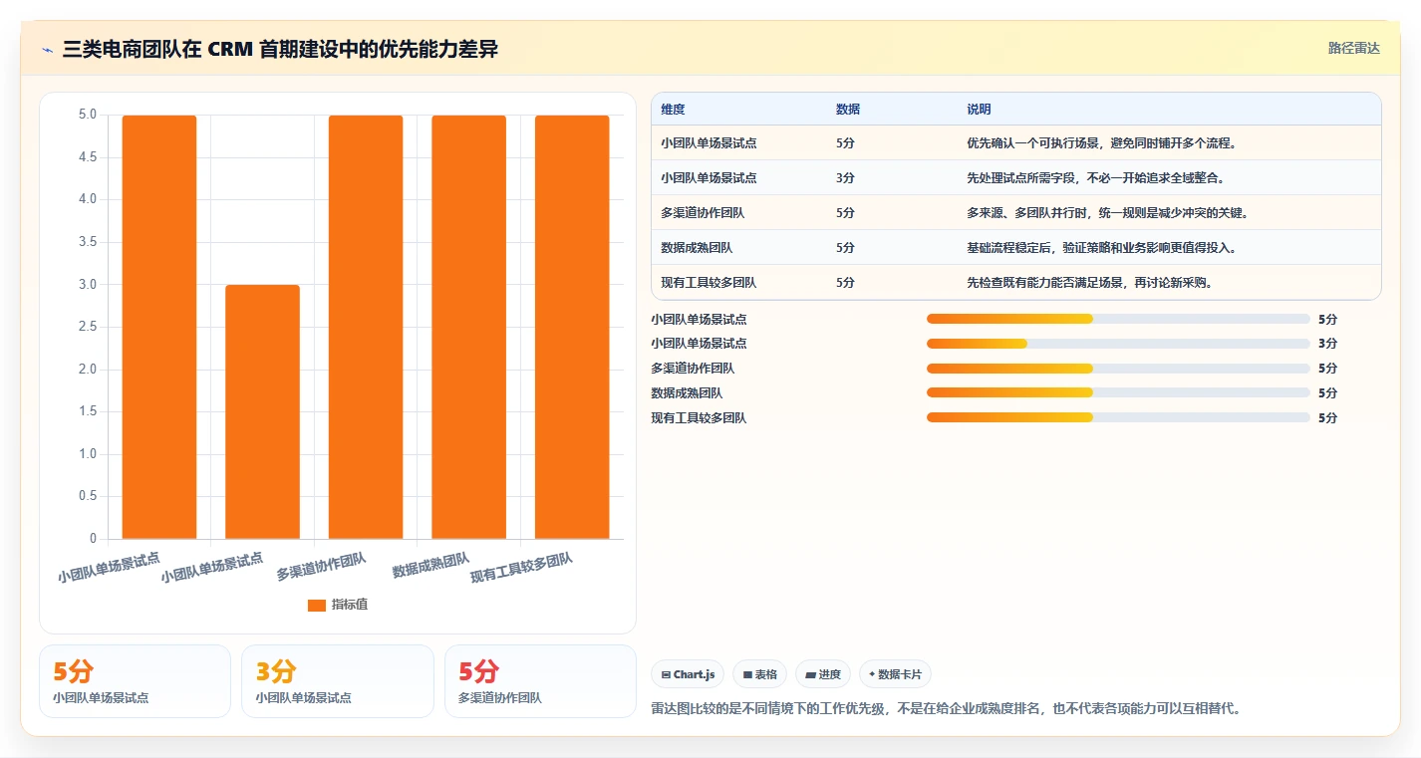Click 多渠道协作团队 in the table's 维度 column
The width and height of the screenshot is (1421, 758).
[x=703, y=213]
